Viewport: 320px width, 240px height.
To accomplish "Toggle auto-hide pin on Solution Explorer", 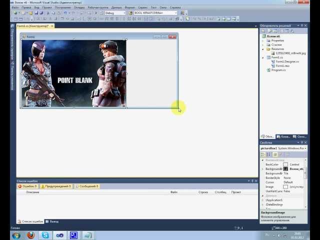I will [x=302, y=25].
